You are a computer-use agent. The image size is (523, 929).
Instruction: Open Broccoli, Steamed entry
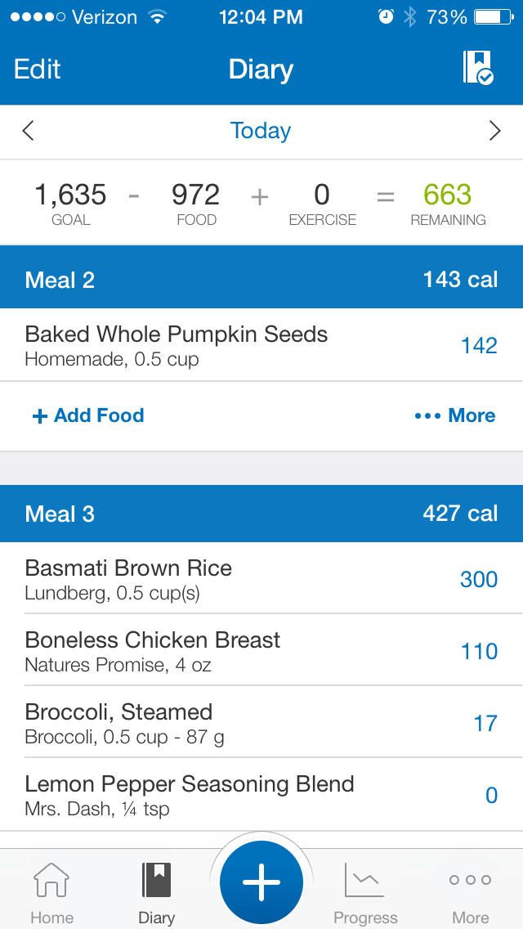(x=261, y=722)
